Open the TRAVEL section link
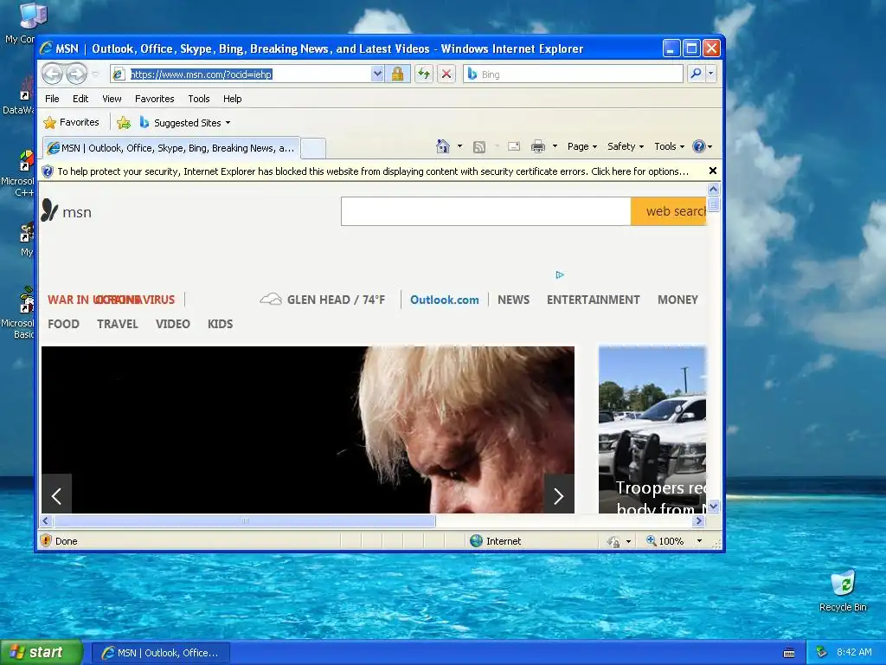886x665 pixels. (x=117, y=324)
